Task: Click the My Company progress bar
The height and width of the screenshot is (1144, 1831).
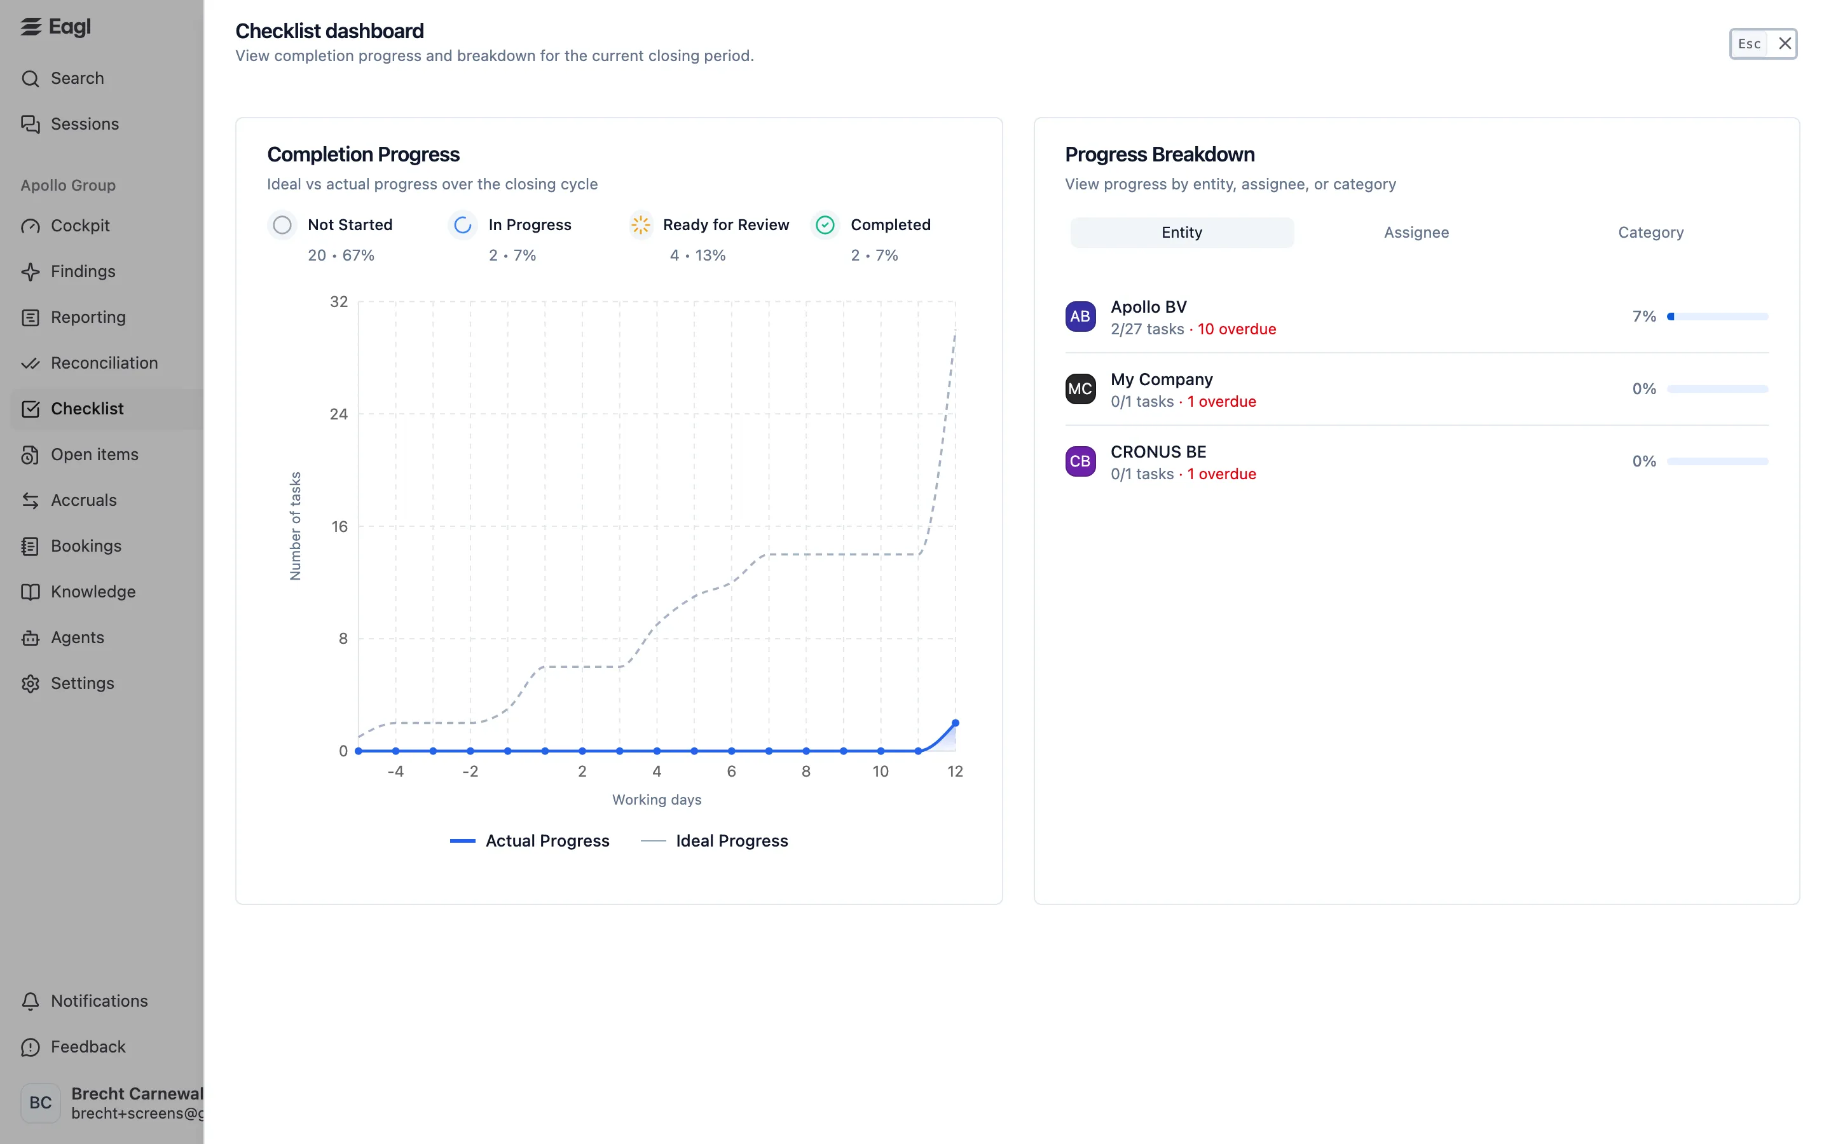Action: click(x=1717, y=390)
